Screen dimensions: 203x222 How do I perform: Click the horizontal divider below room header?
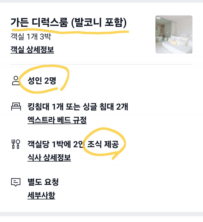point(101,64)
